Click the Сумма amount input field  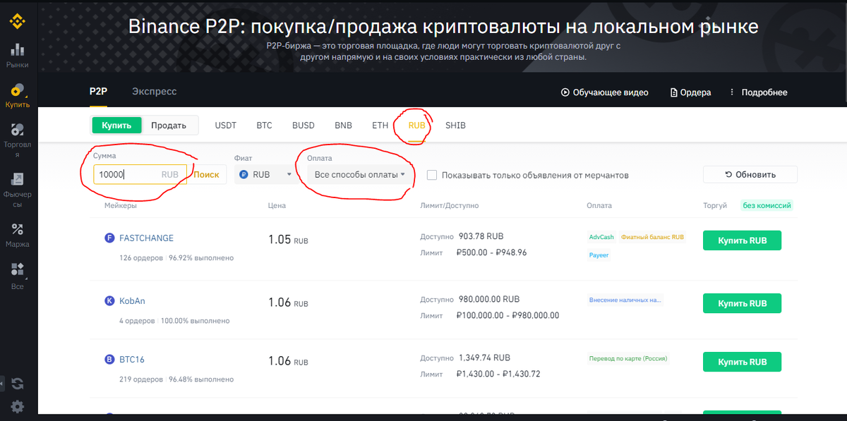coord(139,174)
